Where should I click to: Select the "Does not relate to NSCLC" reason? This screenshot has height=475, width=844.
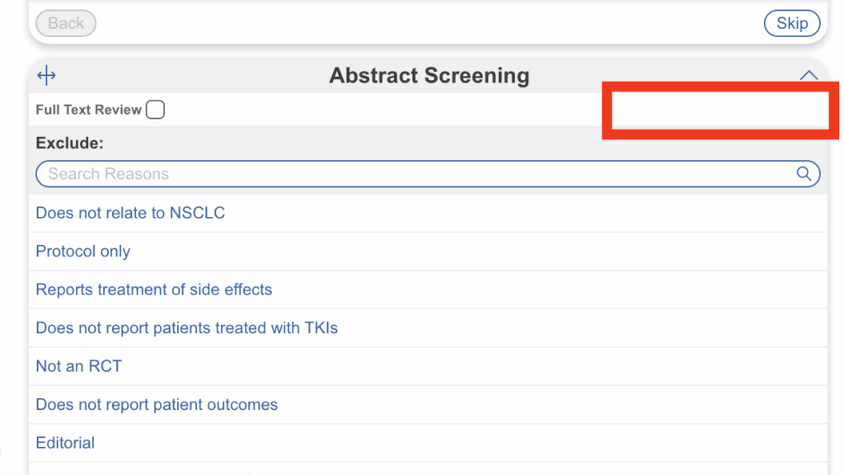tap(130, 213)
